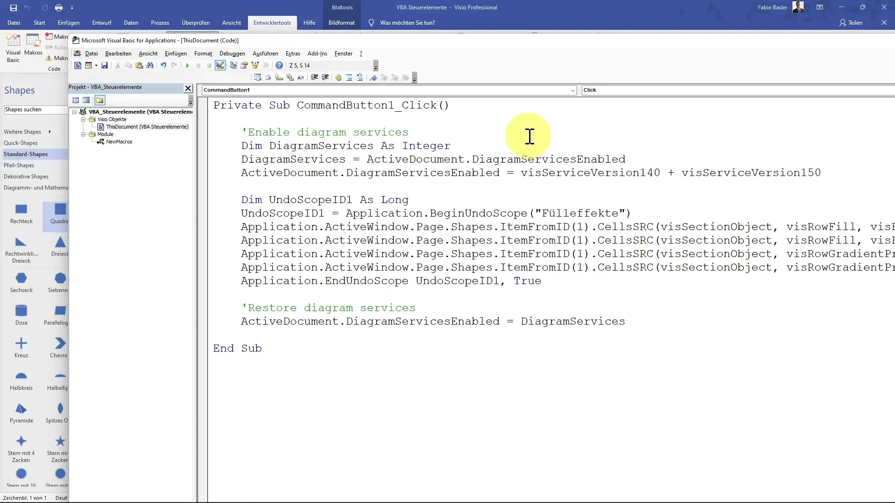
Task: Click the Insert UserForm toolbar icon
Action: (x=88, y=65)
